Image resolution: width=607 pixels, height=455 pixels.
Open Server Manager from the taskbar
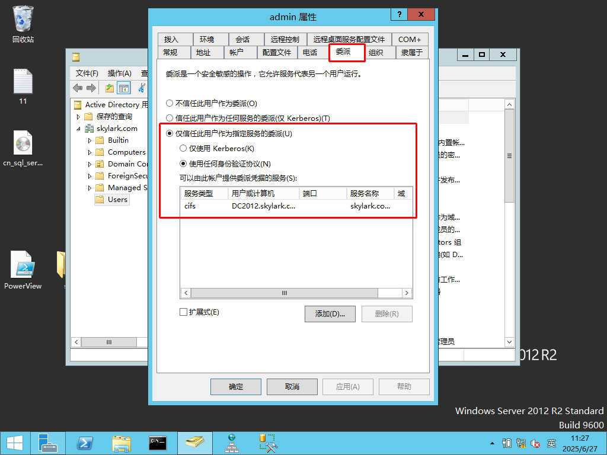[x=47, y=443]
